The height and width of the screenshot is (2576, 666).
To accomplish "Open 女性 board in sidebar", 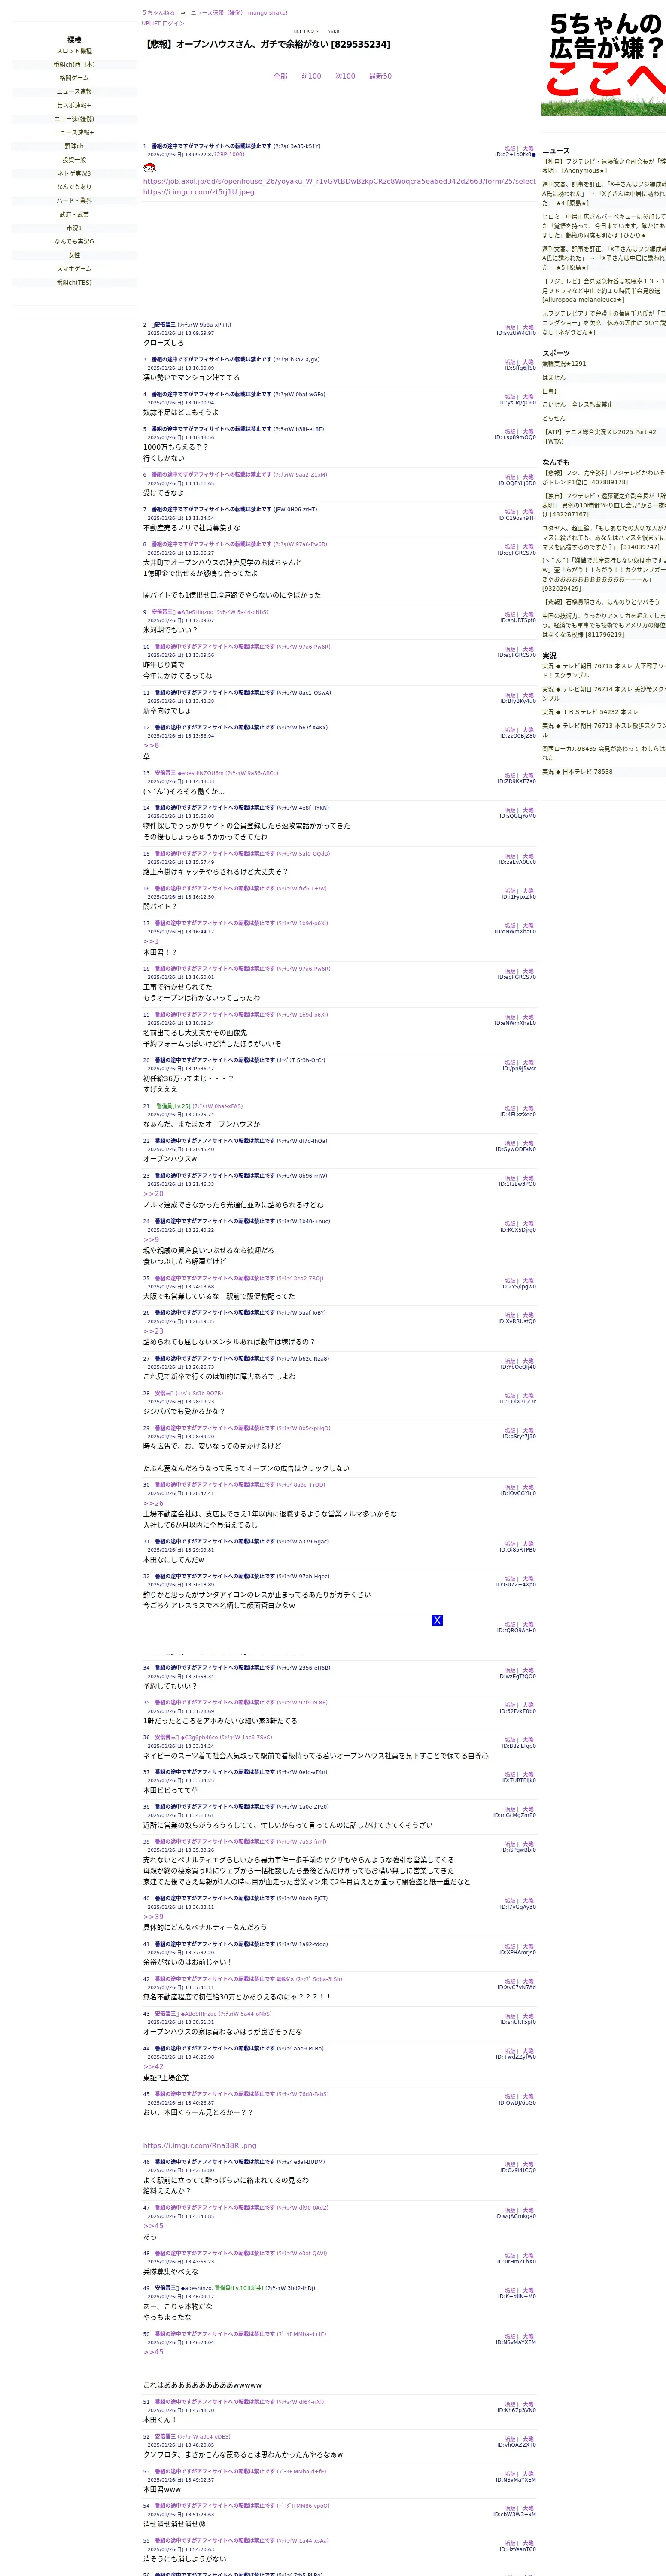I will point(74,255).
